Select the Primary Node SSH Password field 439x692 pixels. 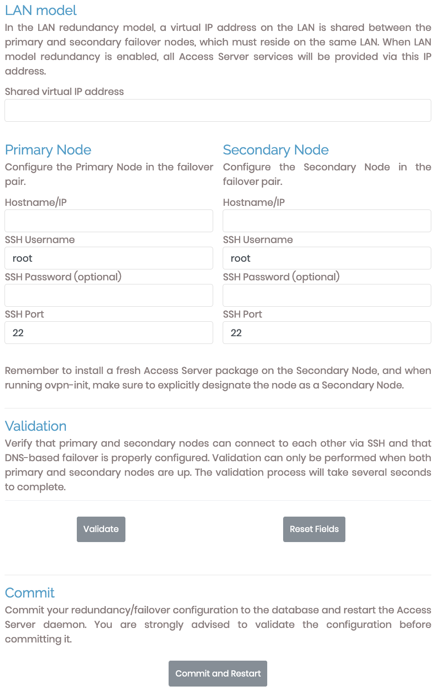tap(109, 295)
